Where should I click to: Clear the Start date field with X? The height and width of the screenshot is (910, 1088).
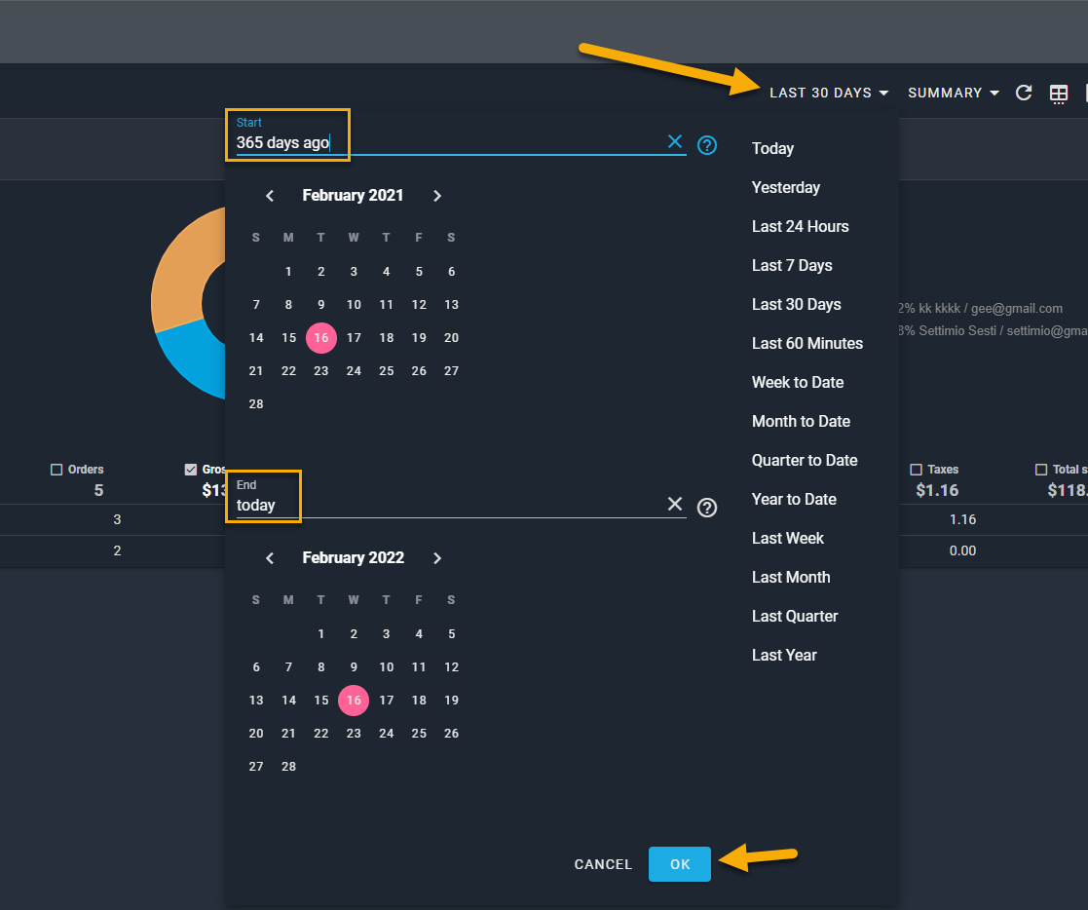[675, 142]
